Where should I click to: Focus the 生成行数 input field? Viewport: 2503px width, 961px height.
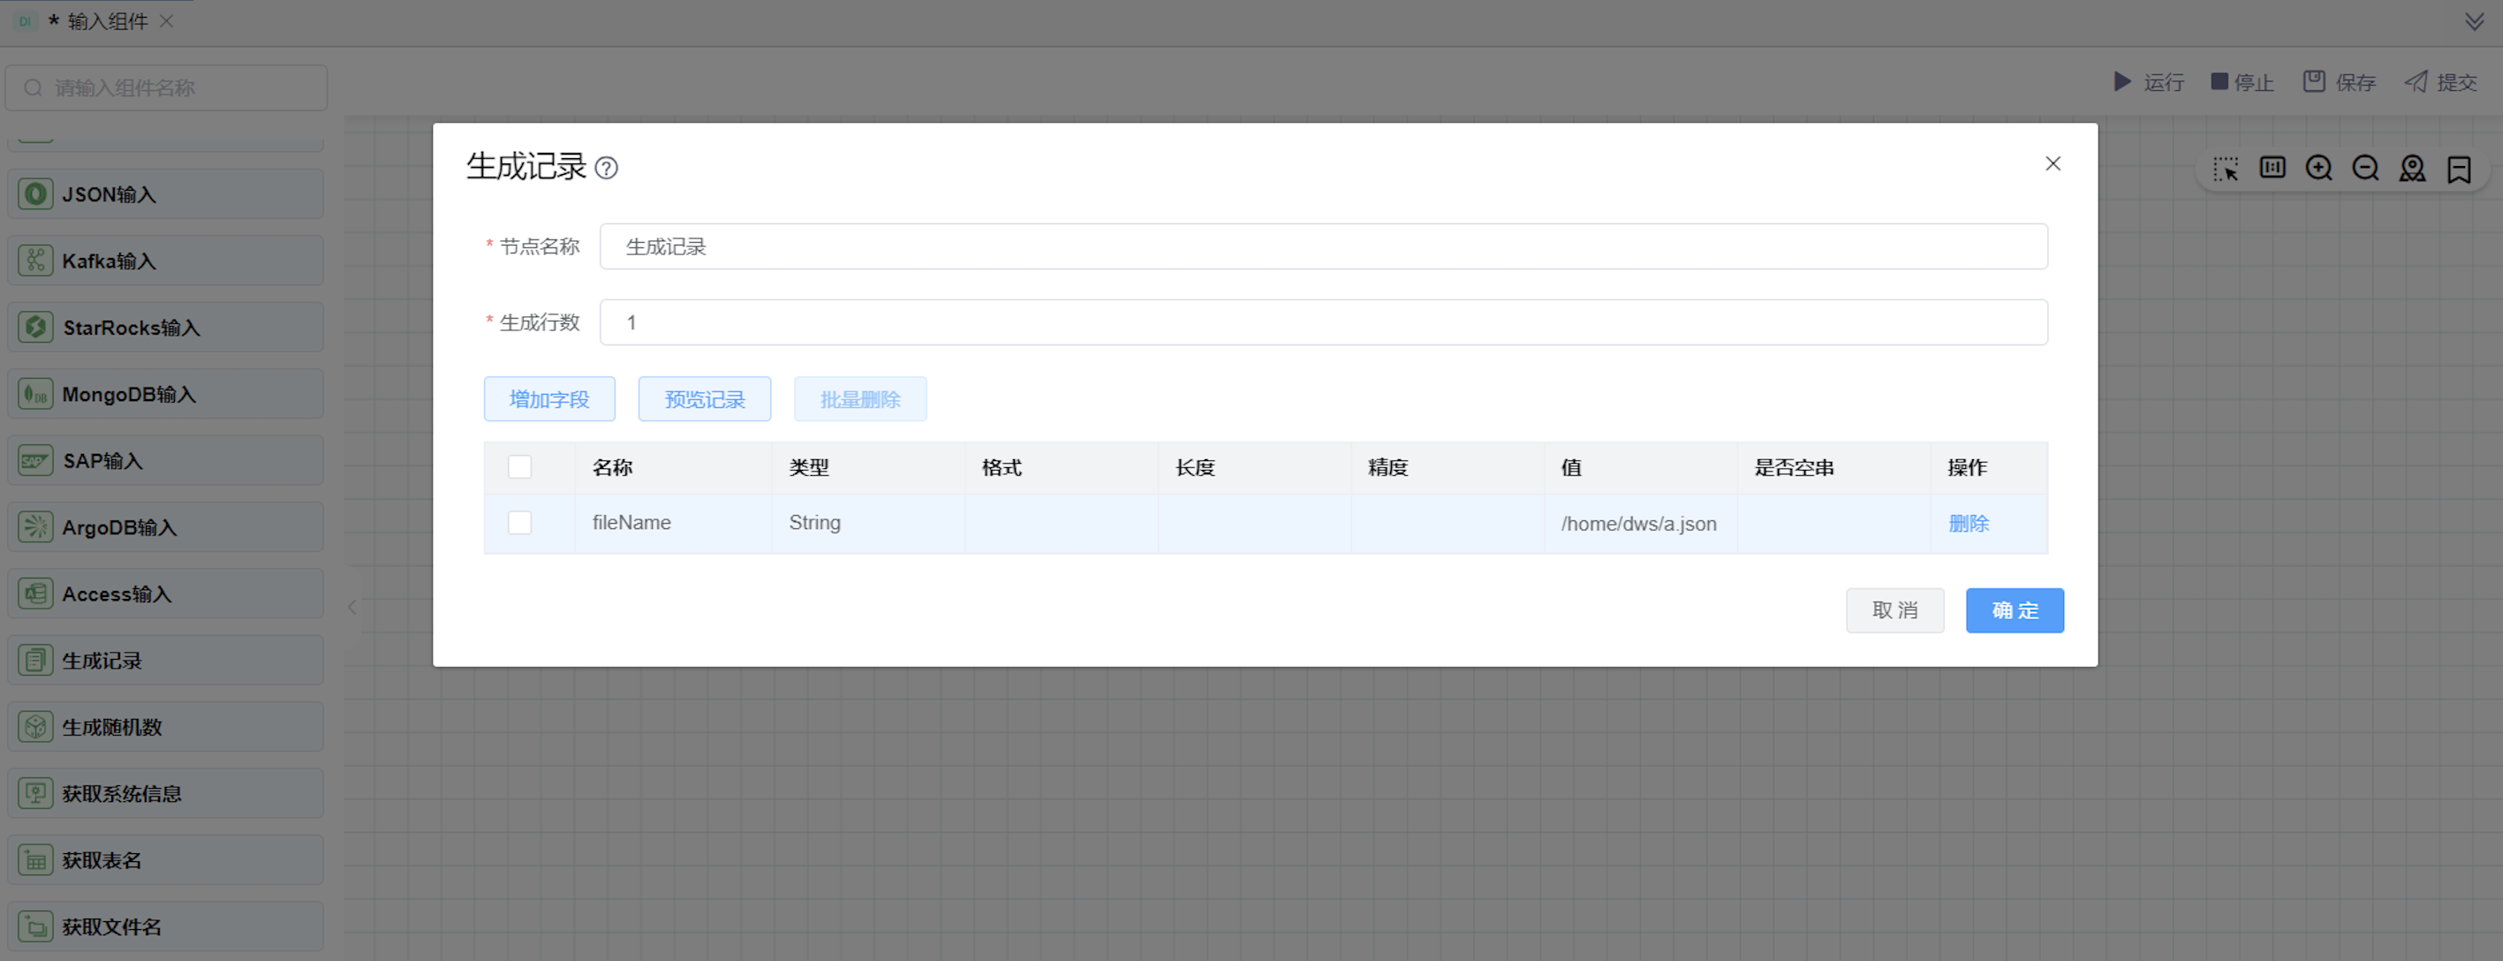pyautogui.click(x=1323, y=322)
